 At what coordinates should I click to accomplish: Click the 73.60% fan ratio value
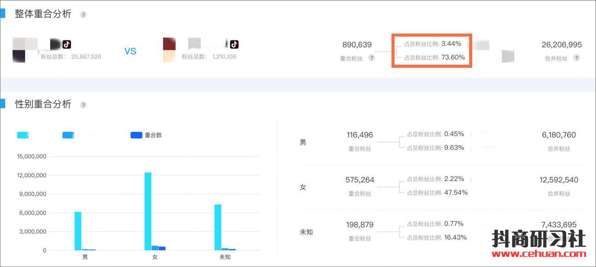pos(453,58)
